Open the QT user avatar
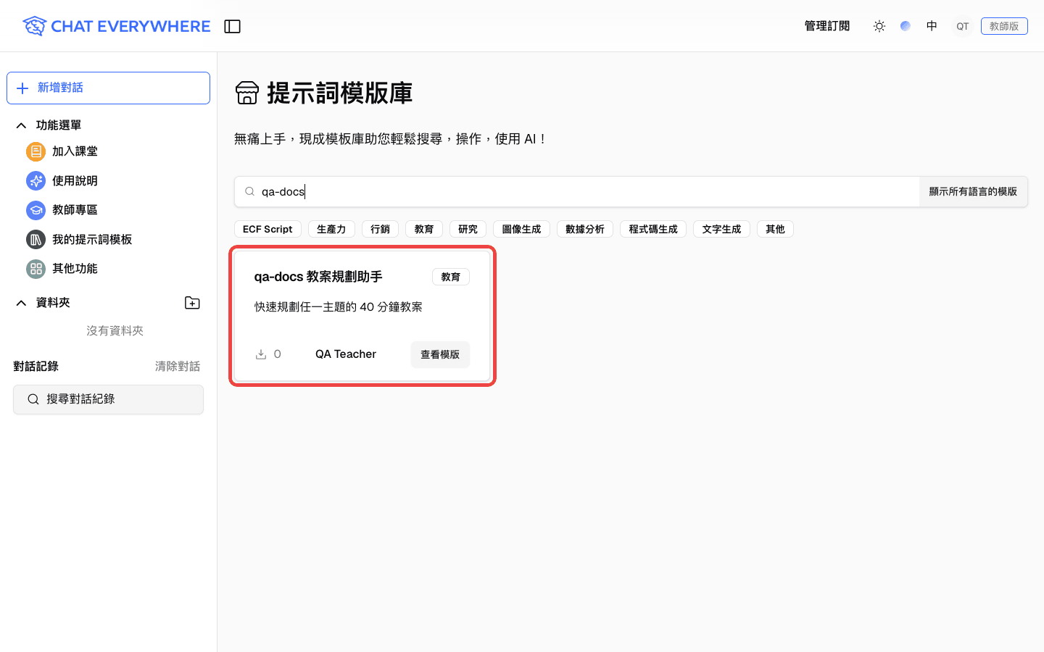This screenshot has width=1044, height=652. point(962,26)
